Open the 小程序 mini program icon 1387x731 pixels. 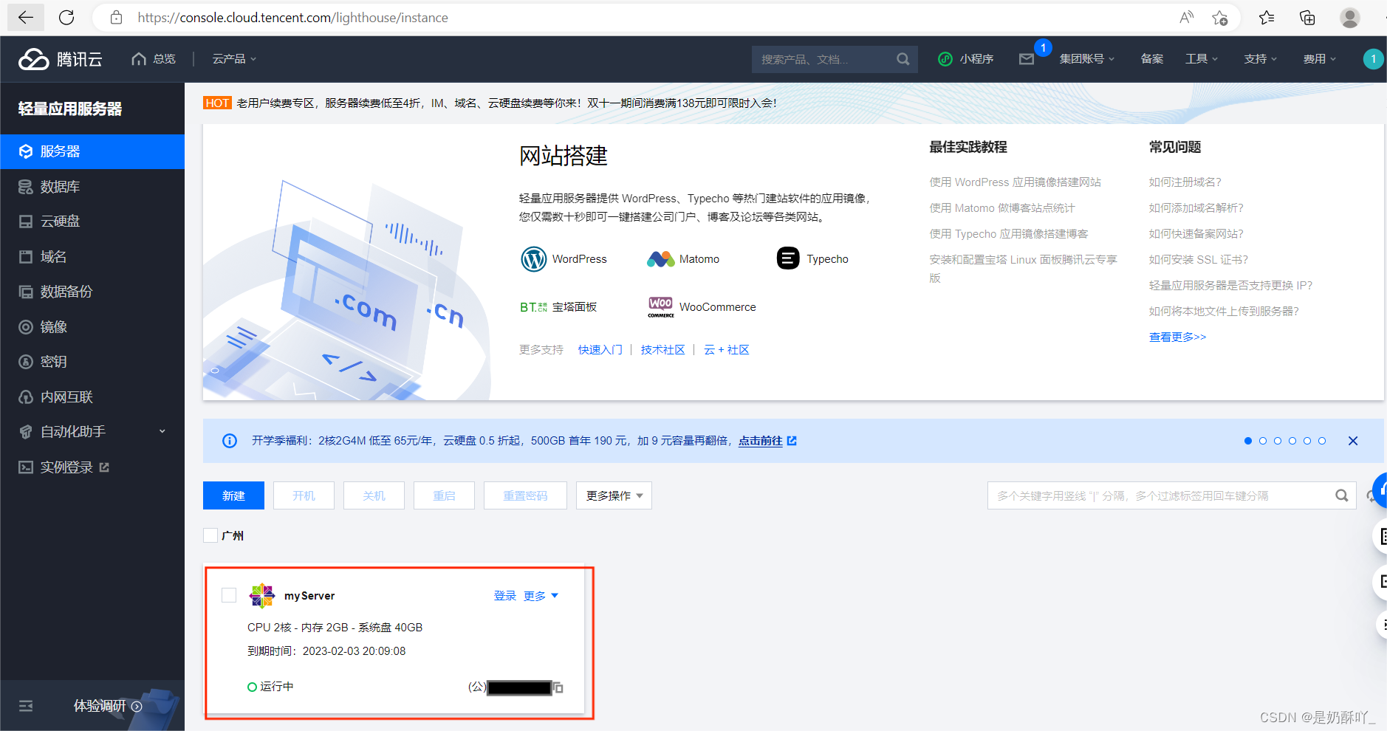tap(945, 59)
